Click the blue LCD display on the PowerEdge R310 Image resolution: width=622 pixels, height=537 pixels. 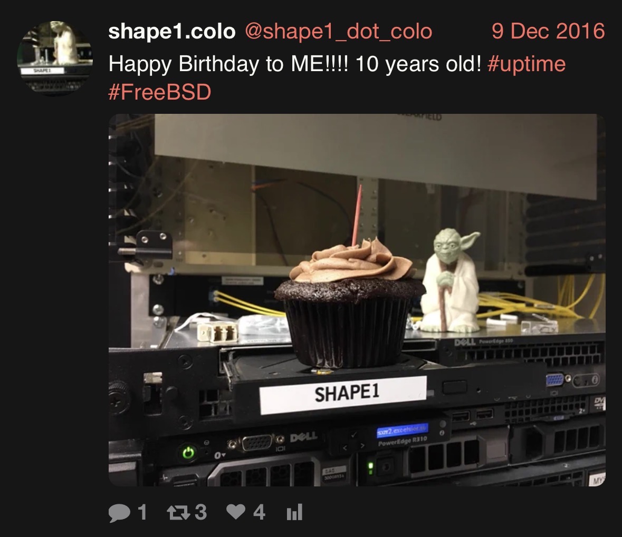tap(402, 429)
